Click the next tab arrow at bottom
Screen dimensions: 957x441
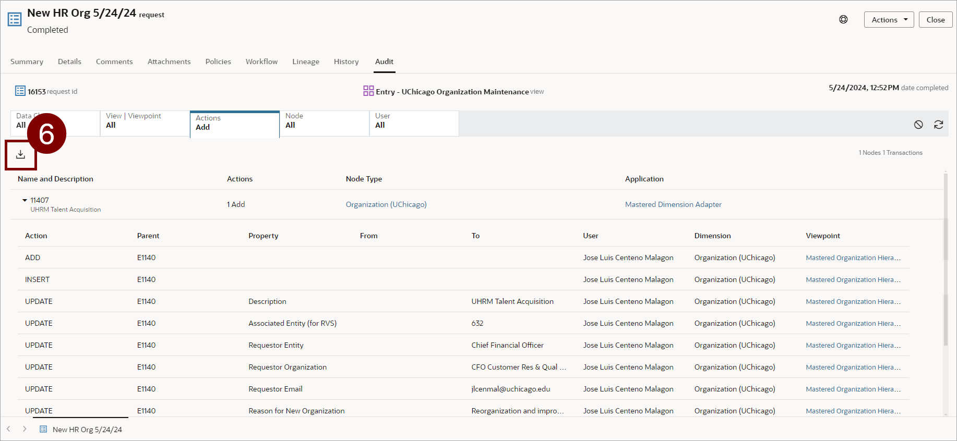(x=25, y=429)
